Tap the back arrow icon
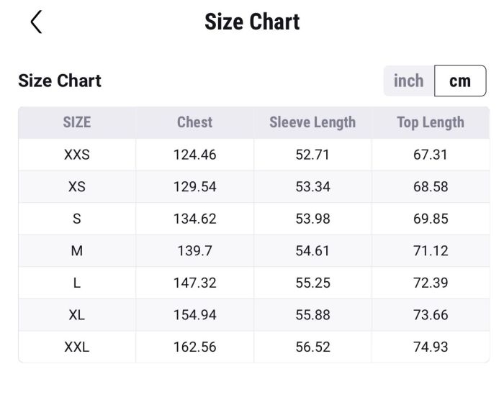 (x=36, y=22)
